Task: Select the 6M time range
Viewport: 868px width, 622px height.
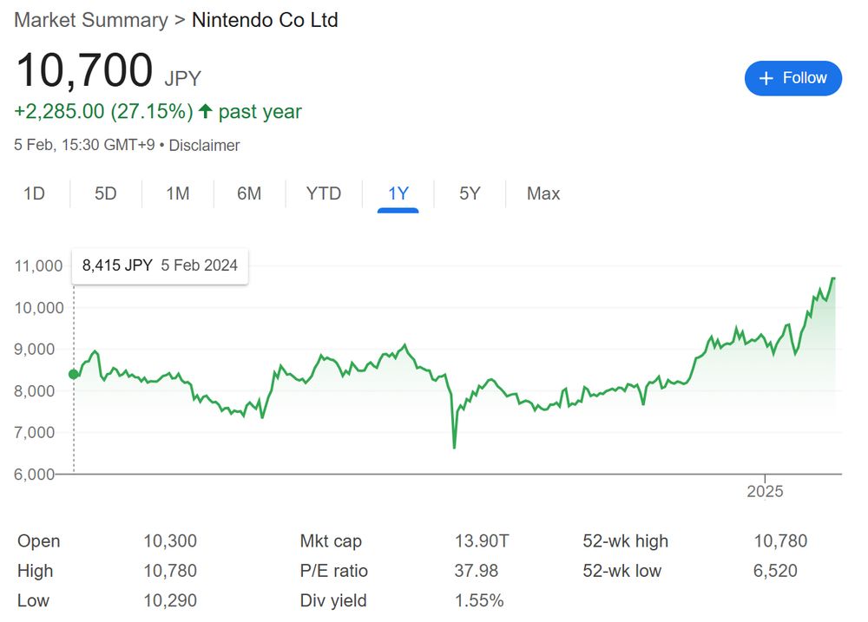Action: click(249, 193)
